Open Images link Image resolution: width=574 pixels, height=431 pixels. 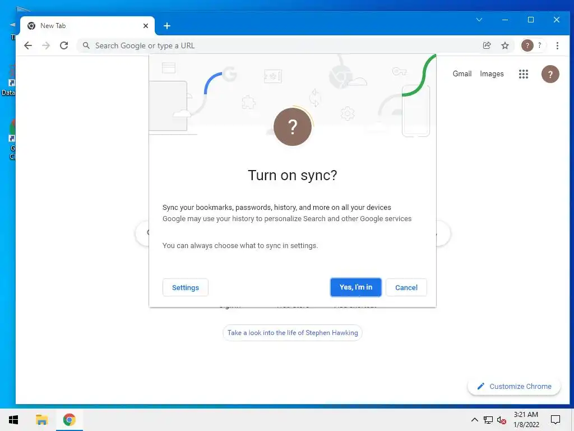point(492,74)
